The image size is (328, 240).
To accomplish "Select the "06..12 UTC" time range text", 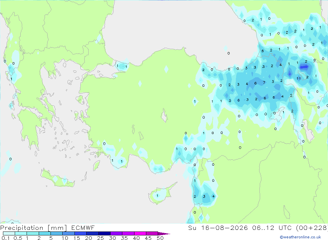I will [272, 228].
